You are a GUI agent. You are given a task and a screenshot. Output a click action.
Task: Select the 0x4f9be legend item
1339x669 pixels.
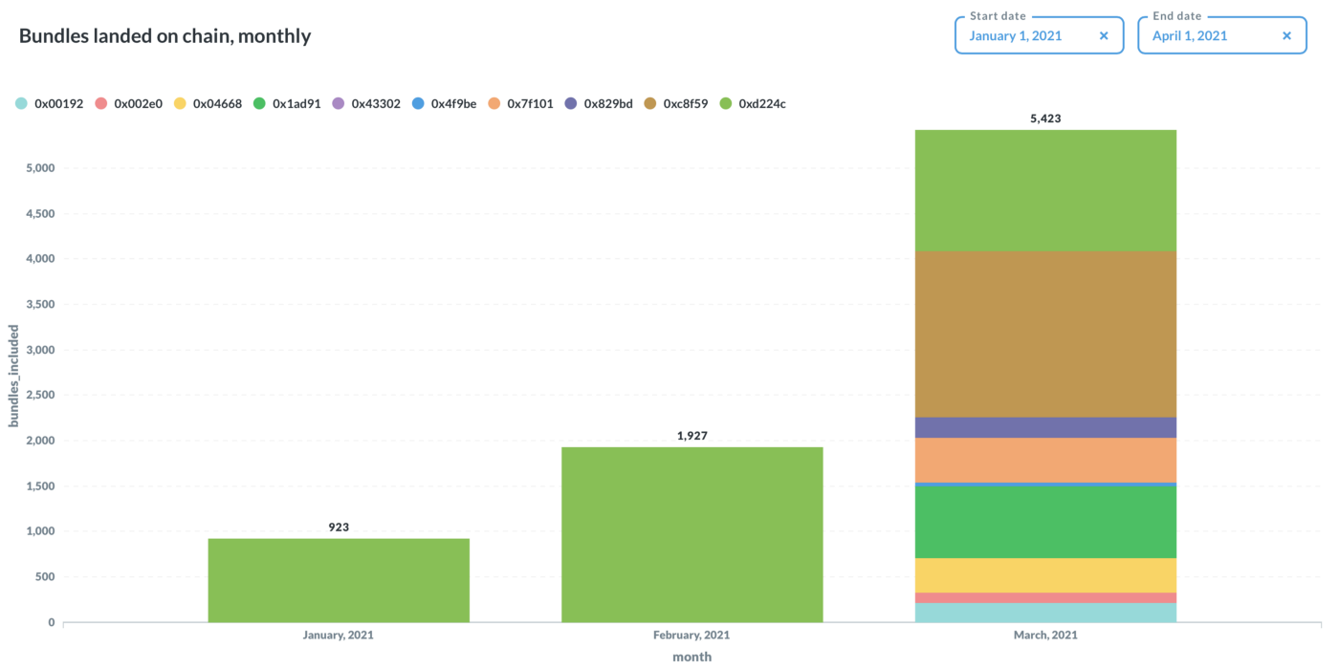(445, 103)
